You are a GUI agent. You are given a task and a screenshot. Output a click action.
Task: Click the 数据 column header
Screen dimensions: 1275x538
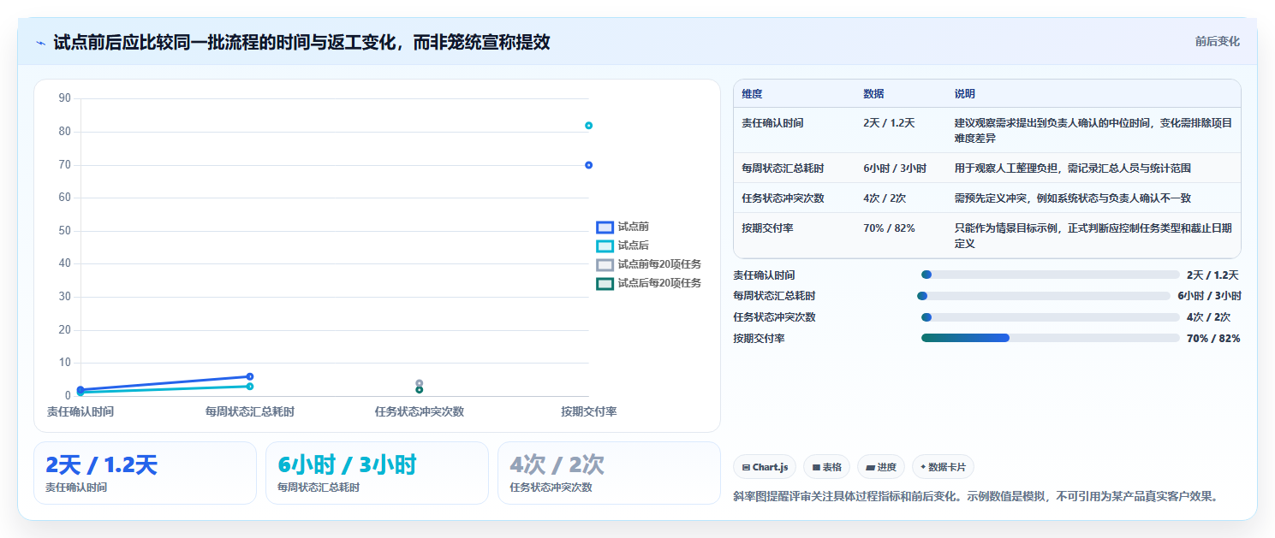[873, 94]
